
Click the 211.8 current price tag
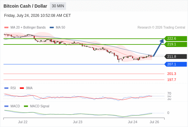(x=176, y=57)
